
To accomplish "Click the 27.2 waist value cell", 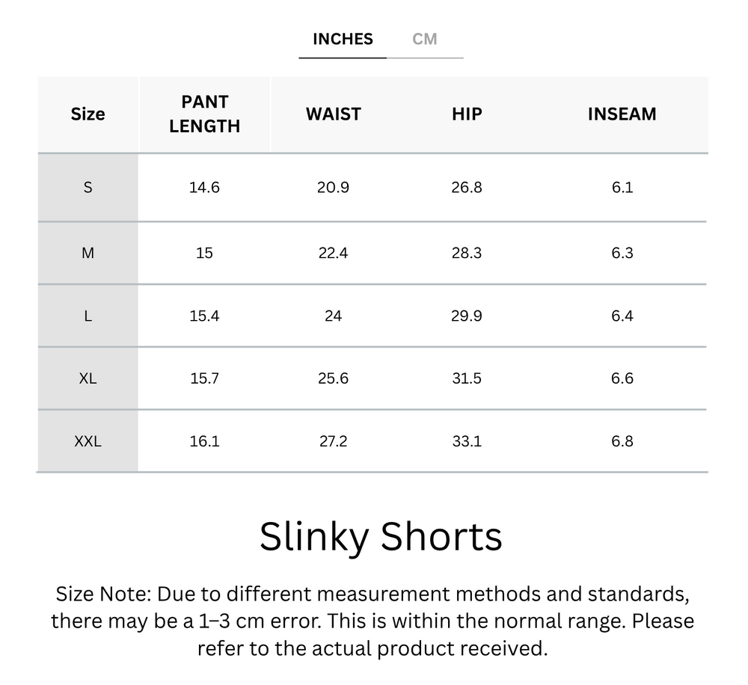I will [333, 442].
